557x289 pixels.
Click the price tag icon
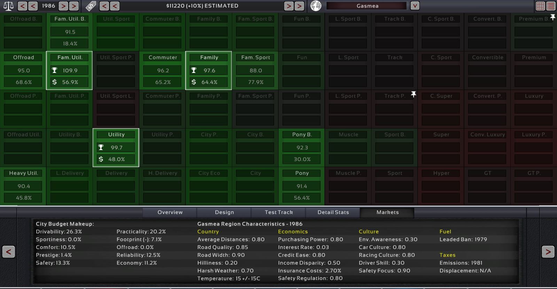click(91, 6)
